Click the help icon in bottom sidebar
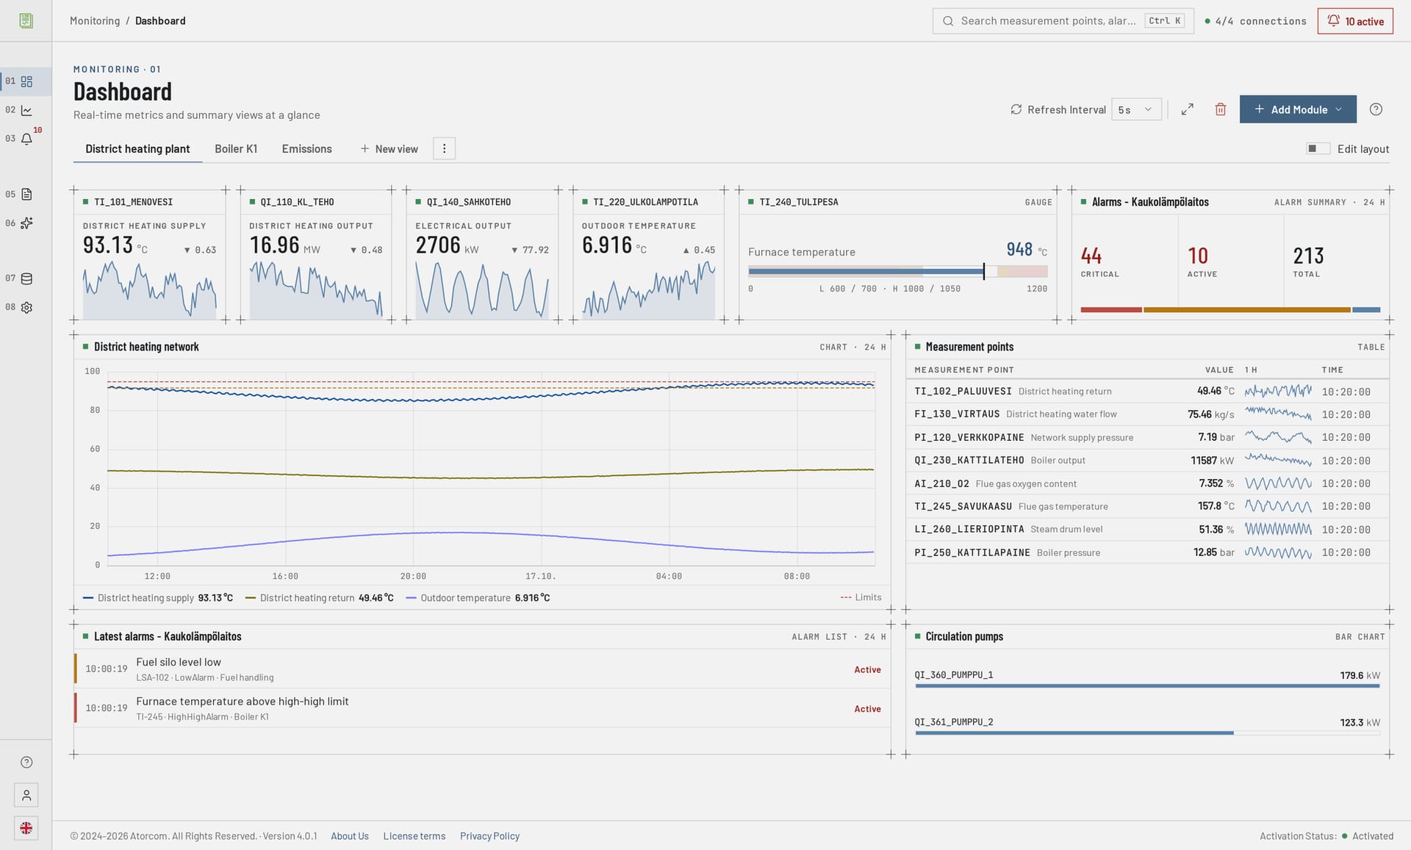The width and height of the screenshot is (1411, 850). [26, 763]
